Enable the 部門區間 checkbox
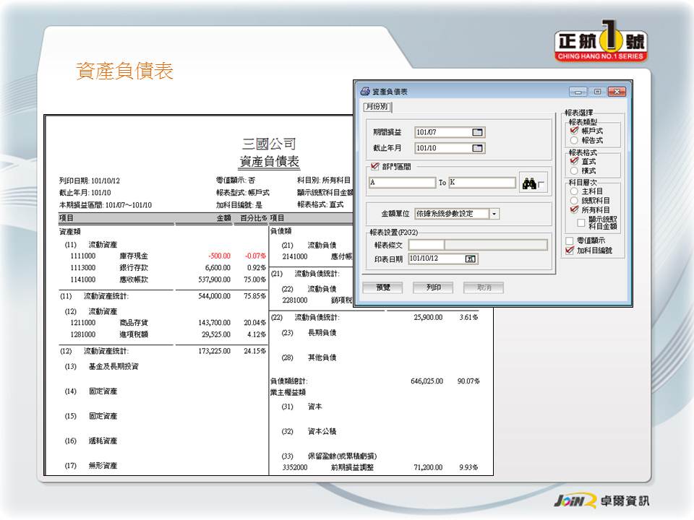Image resolution: width=694 pixels, height=520 pixels. 374,167
